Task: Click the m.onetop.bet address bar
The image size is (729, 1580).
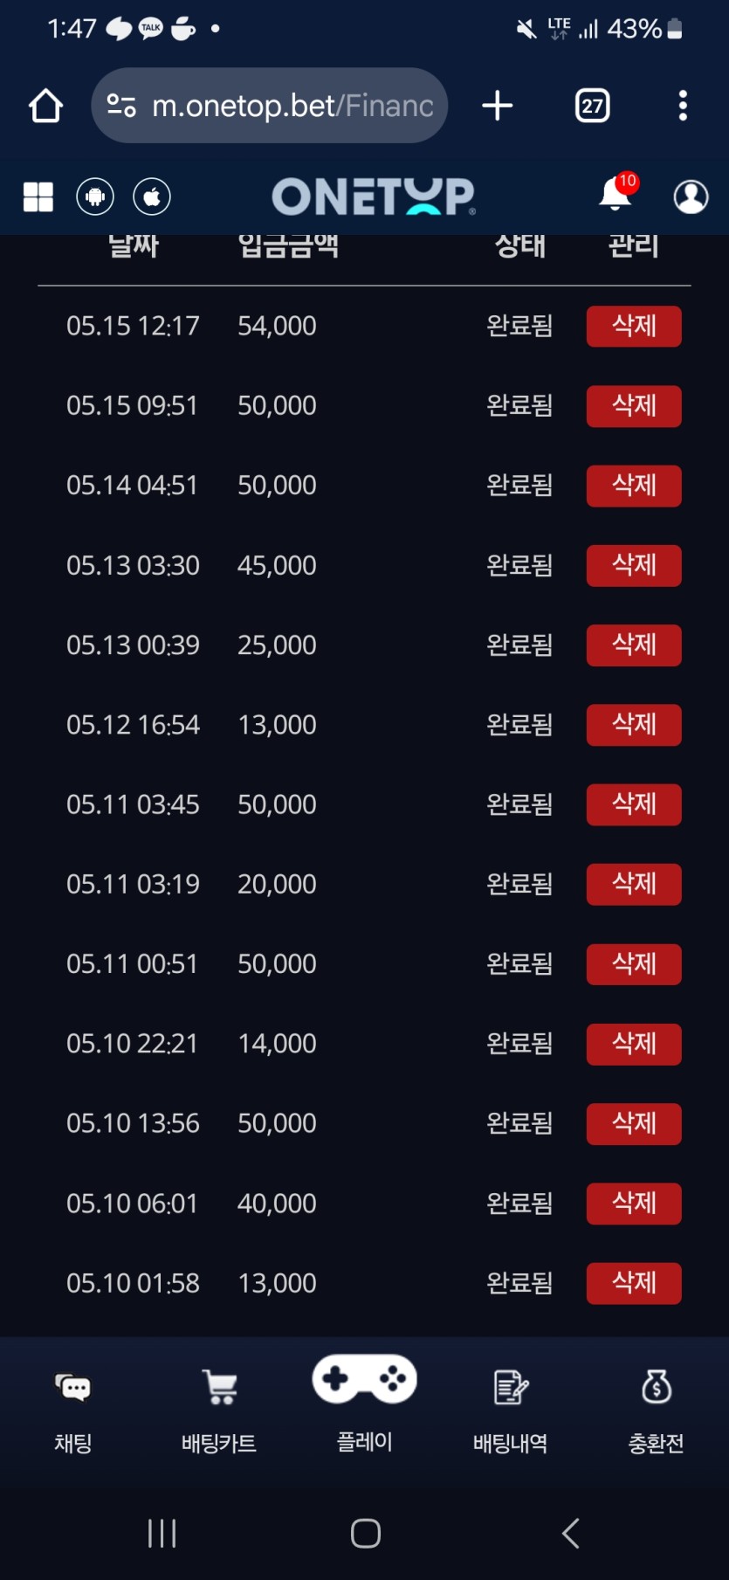Action: (x=292, y=107)
